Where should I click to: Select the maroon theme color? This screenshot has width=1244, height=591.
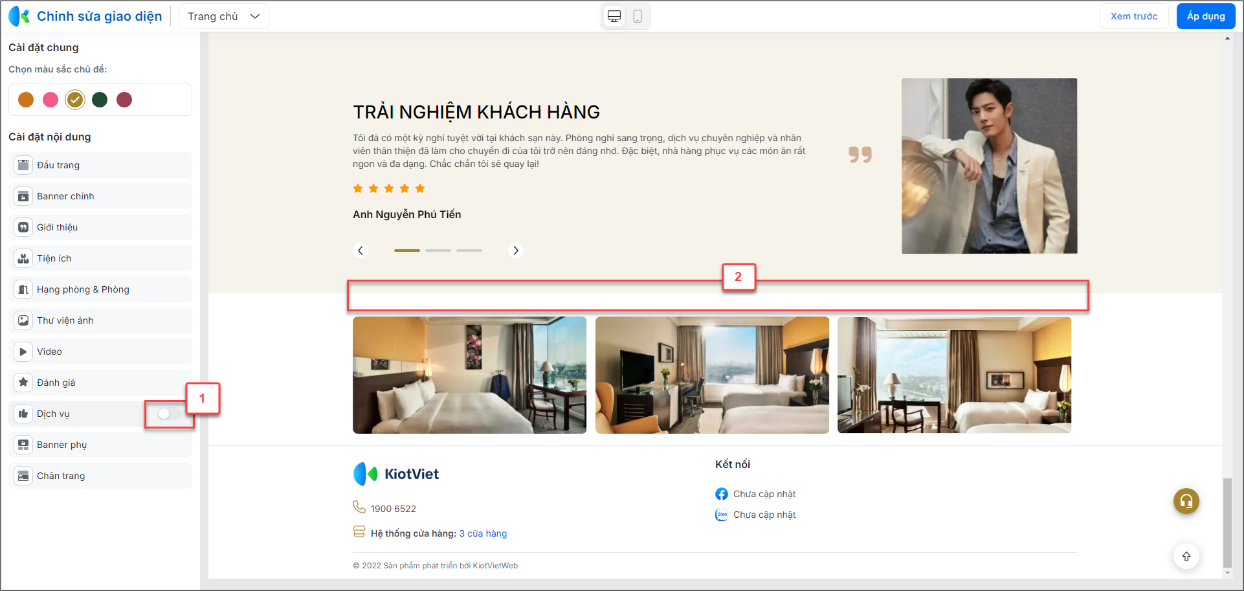pyautogui.click(x=124, y=100)
